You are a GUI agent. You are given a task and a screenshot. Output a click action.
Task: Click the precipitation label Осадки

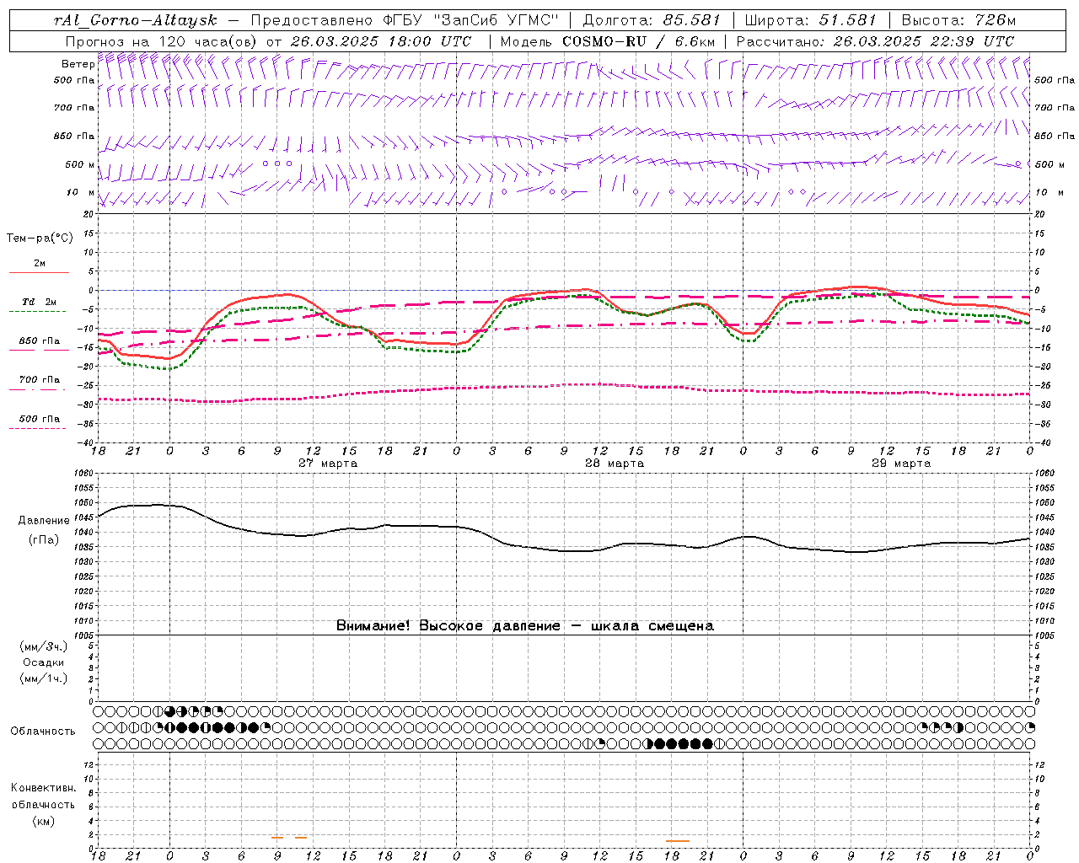pyautogui.click(x=44, y=662)
